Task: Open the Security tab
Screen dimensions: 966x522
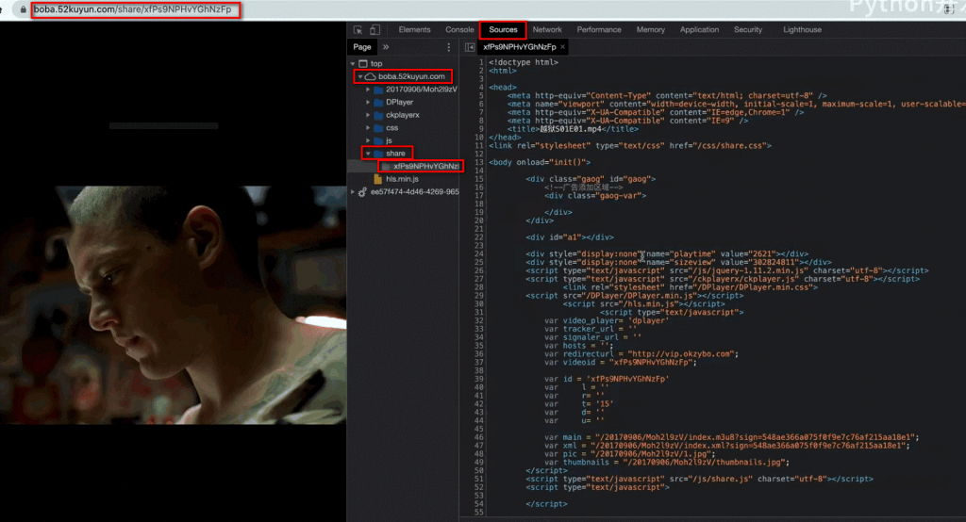Action: tap(748, 29)
